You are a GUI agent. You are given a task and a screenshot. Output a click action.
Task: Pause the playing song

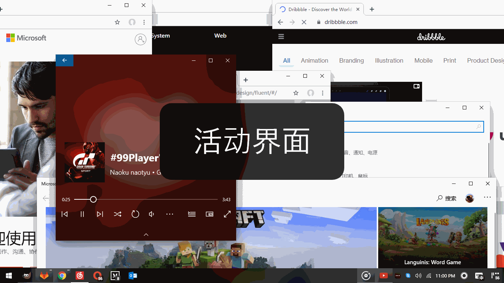(82, 214)
